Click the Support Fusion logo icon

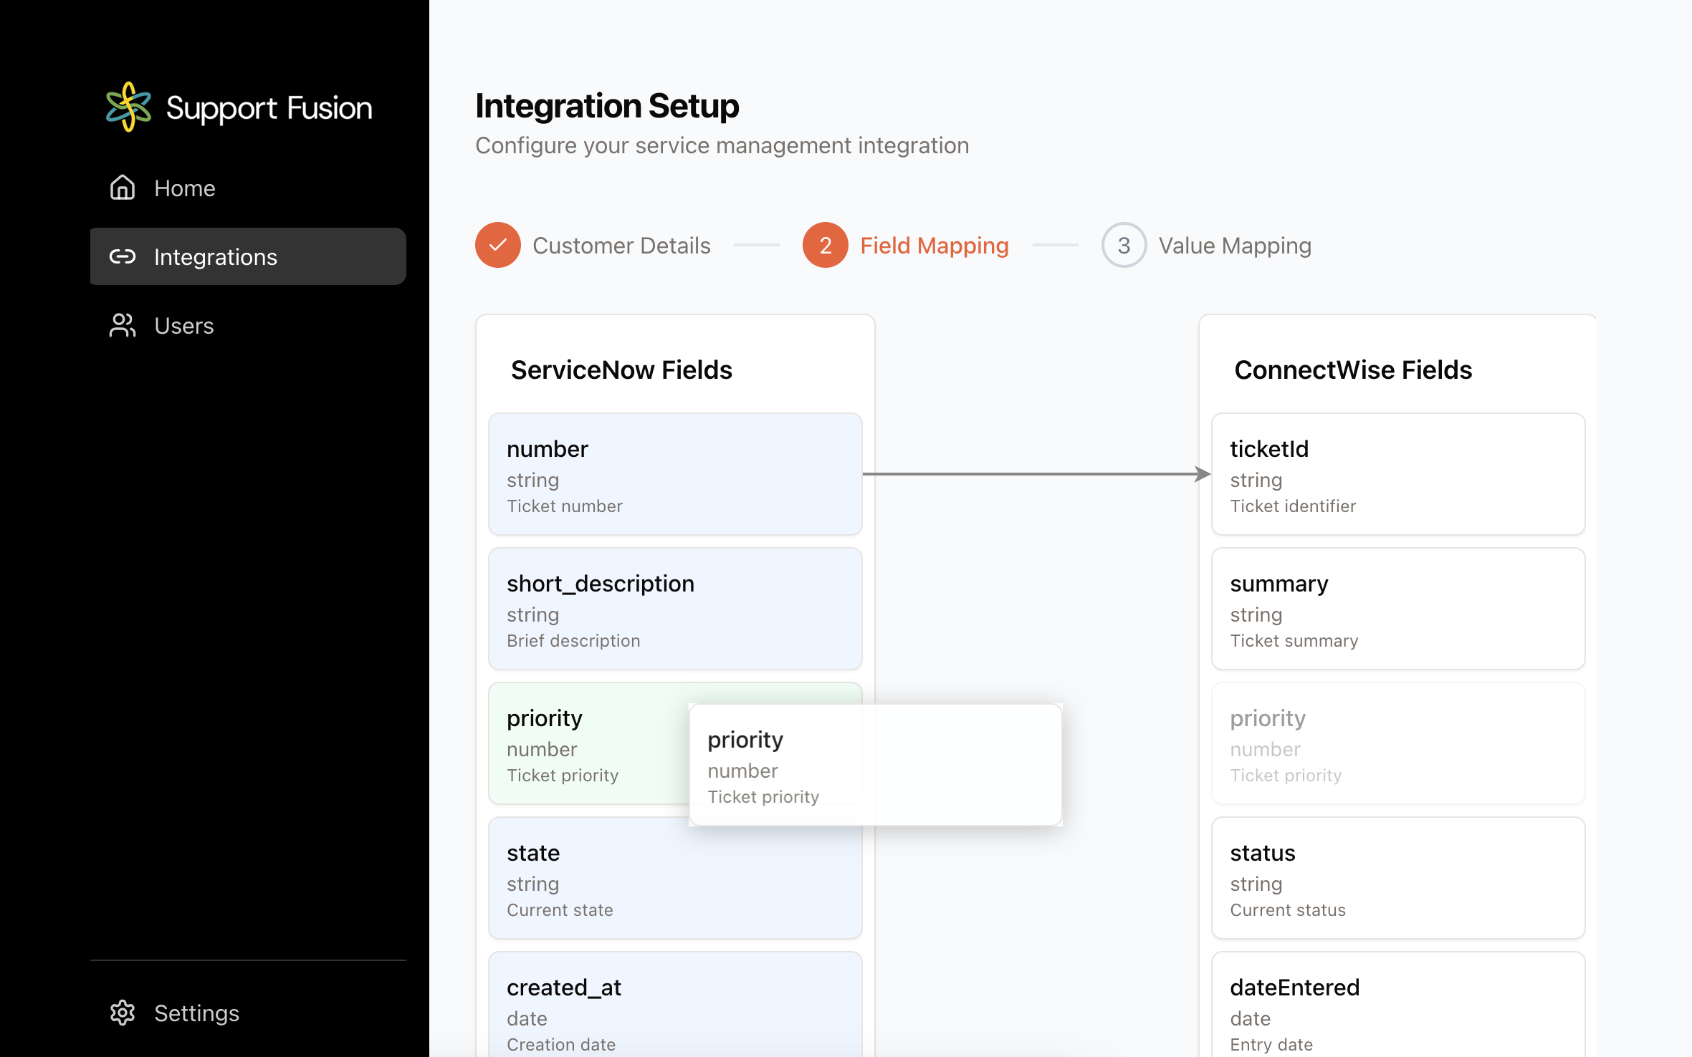click(x=129, y=107)
